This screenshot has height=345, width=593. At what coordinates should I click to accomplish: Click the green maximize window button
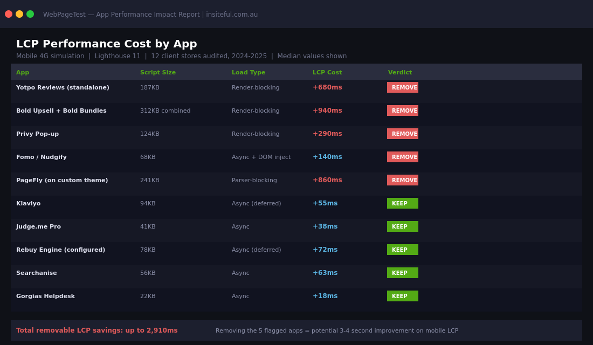tap(30, 14)
